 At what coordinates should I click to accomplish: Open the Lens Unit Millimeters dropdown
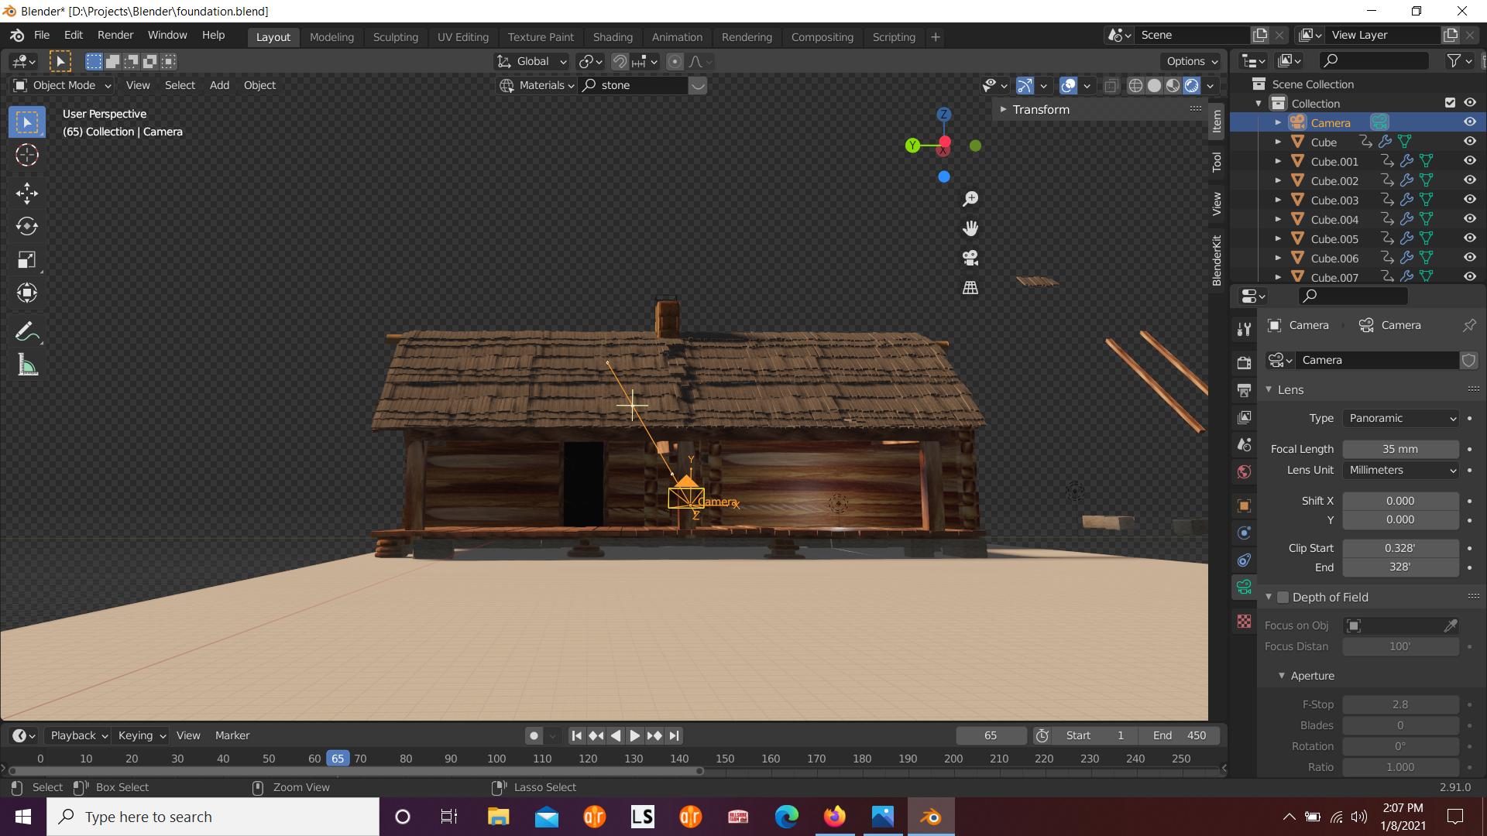(x=1400, y=470)
